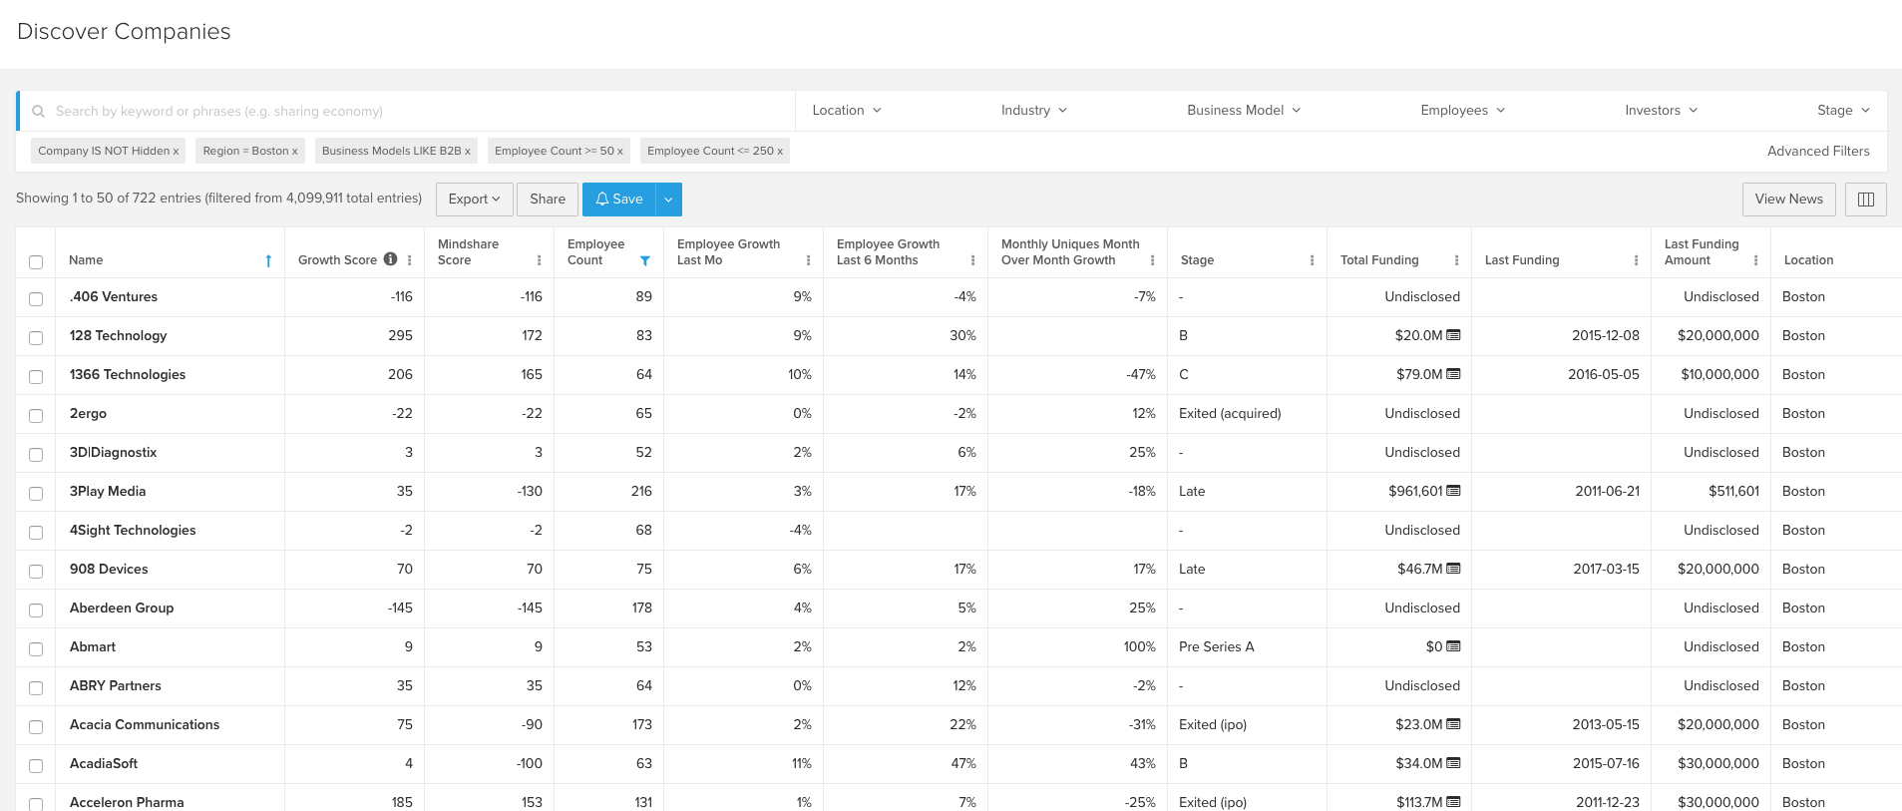1902x811 pixels.
Task: Open the column chooser icon button
Action: point(1866,200)
